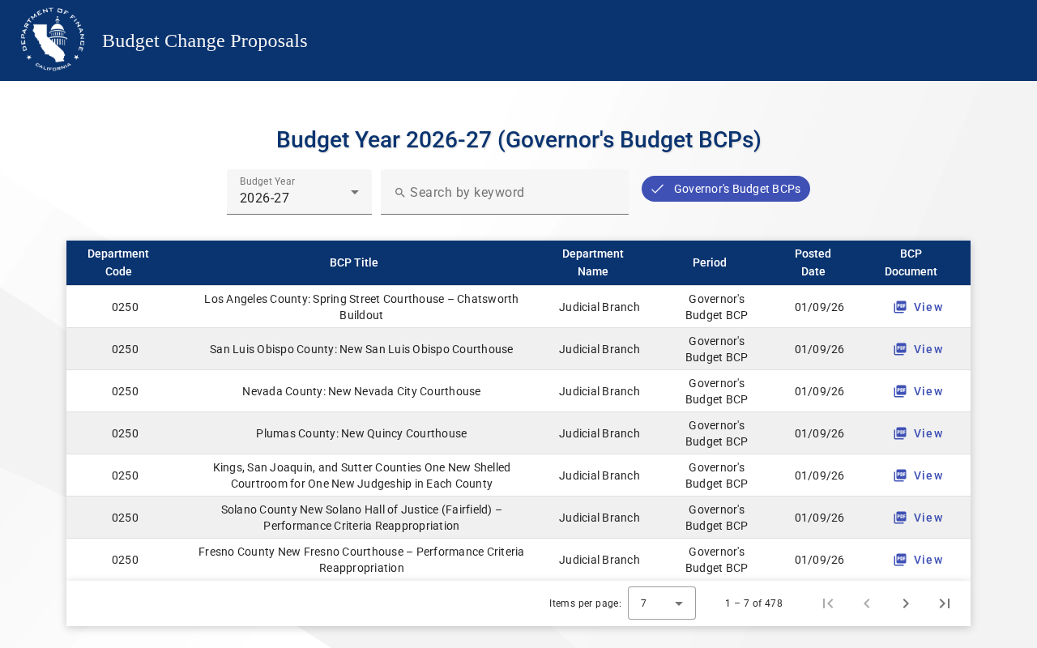
Task: View the Fresno Courthouse Reappropriation document
Action: click(x=919, y=560)
